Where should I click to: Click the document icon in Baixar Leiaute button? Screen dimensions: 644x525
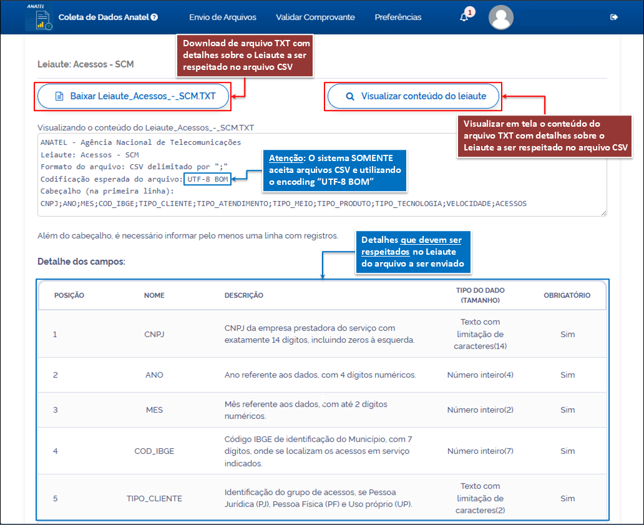pos(59,97)
